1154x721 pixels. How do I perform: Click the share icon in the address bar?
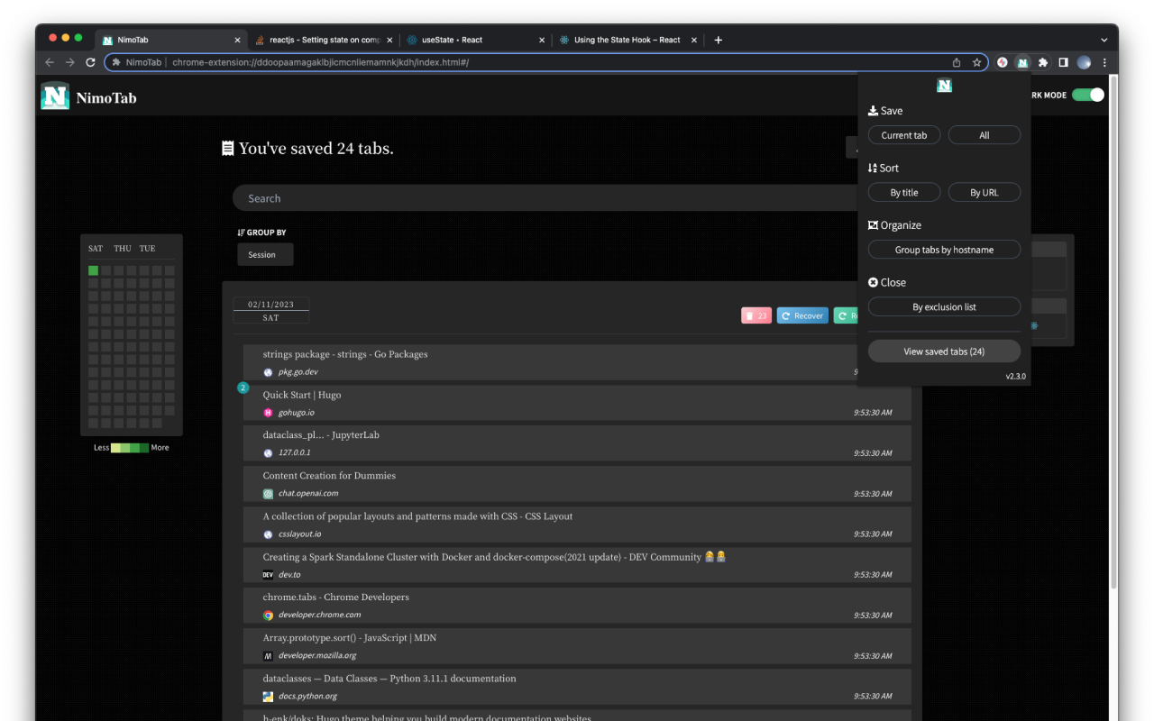click(x=957, y=62)
